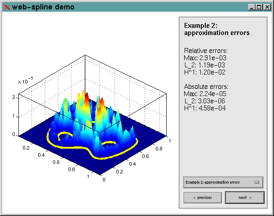Click the small indicator on the example dropdown
274x216 pixels.
point(257,182)
